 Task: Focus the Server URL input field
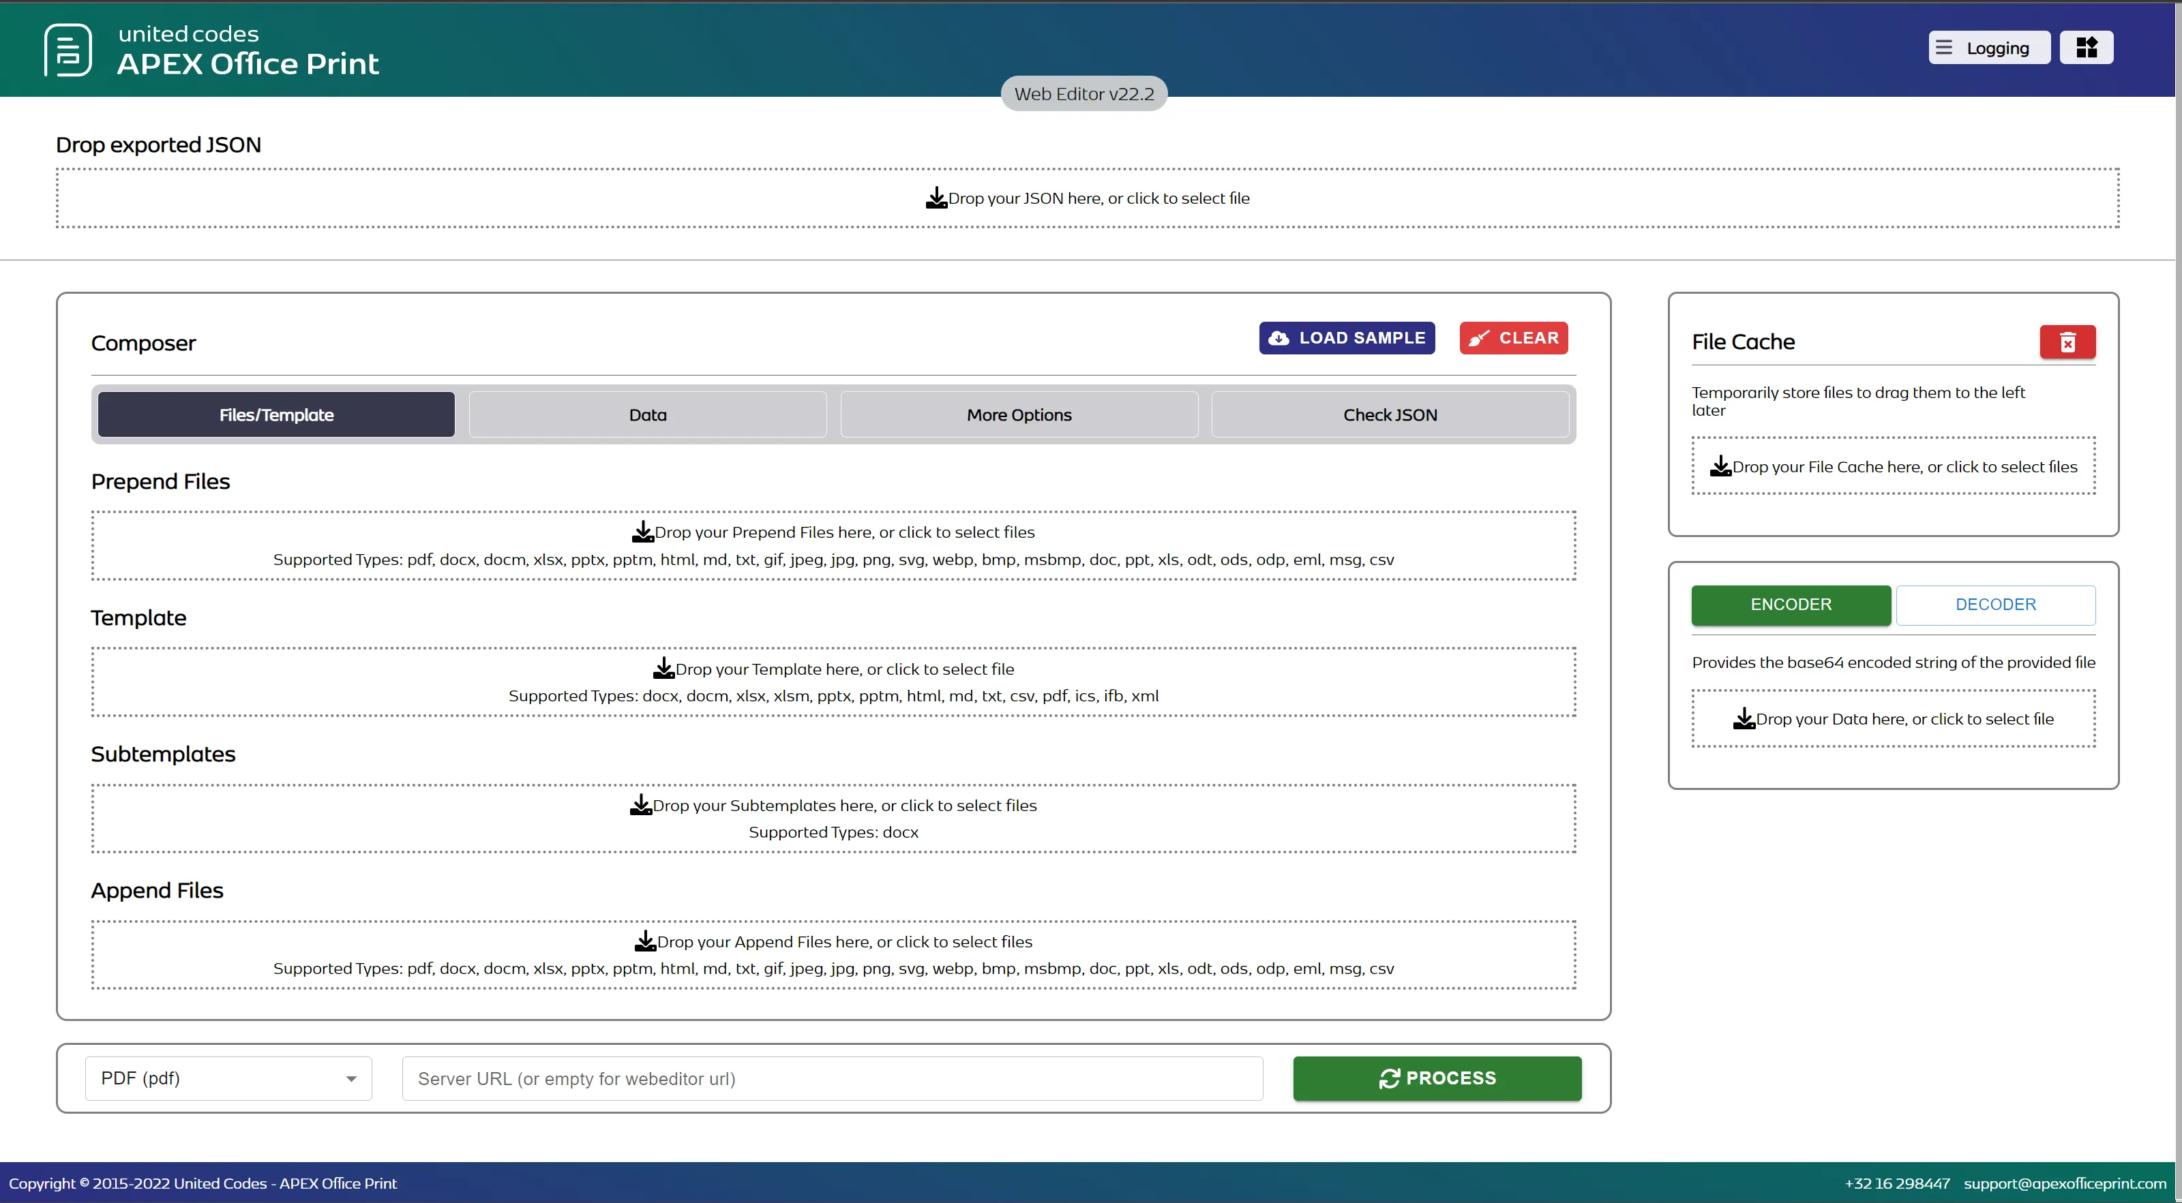tap(833, 1078)
